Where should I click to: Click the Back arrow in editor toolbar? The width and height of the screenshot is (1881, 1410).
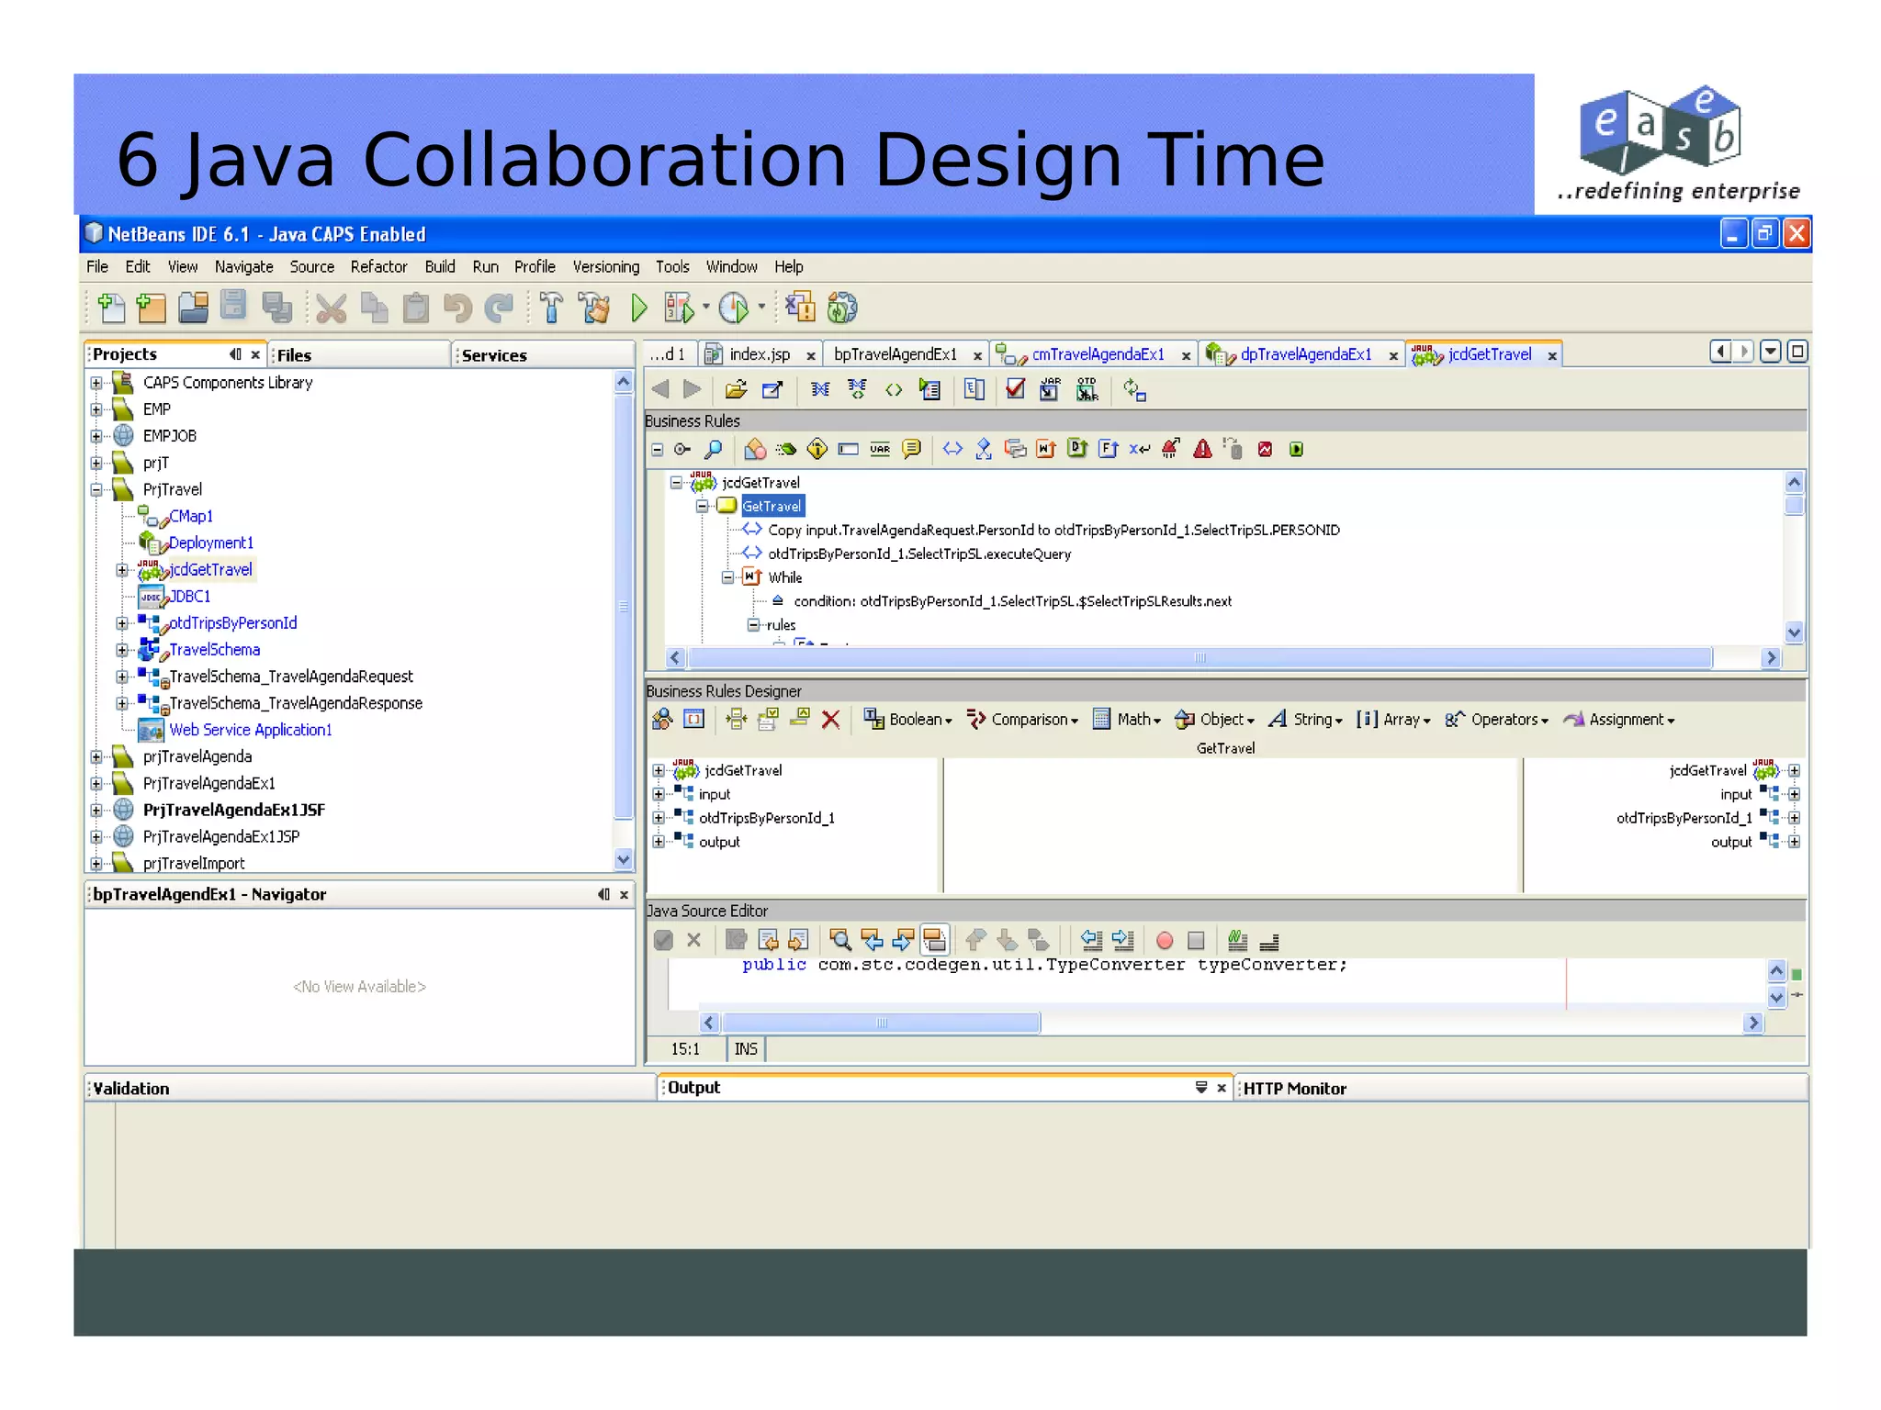[659, 390]
